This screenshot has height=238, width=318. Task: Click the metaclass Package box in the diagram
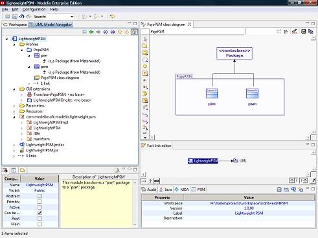point(234,53)
